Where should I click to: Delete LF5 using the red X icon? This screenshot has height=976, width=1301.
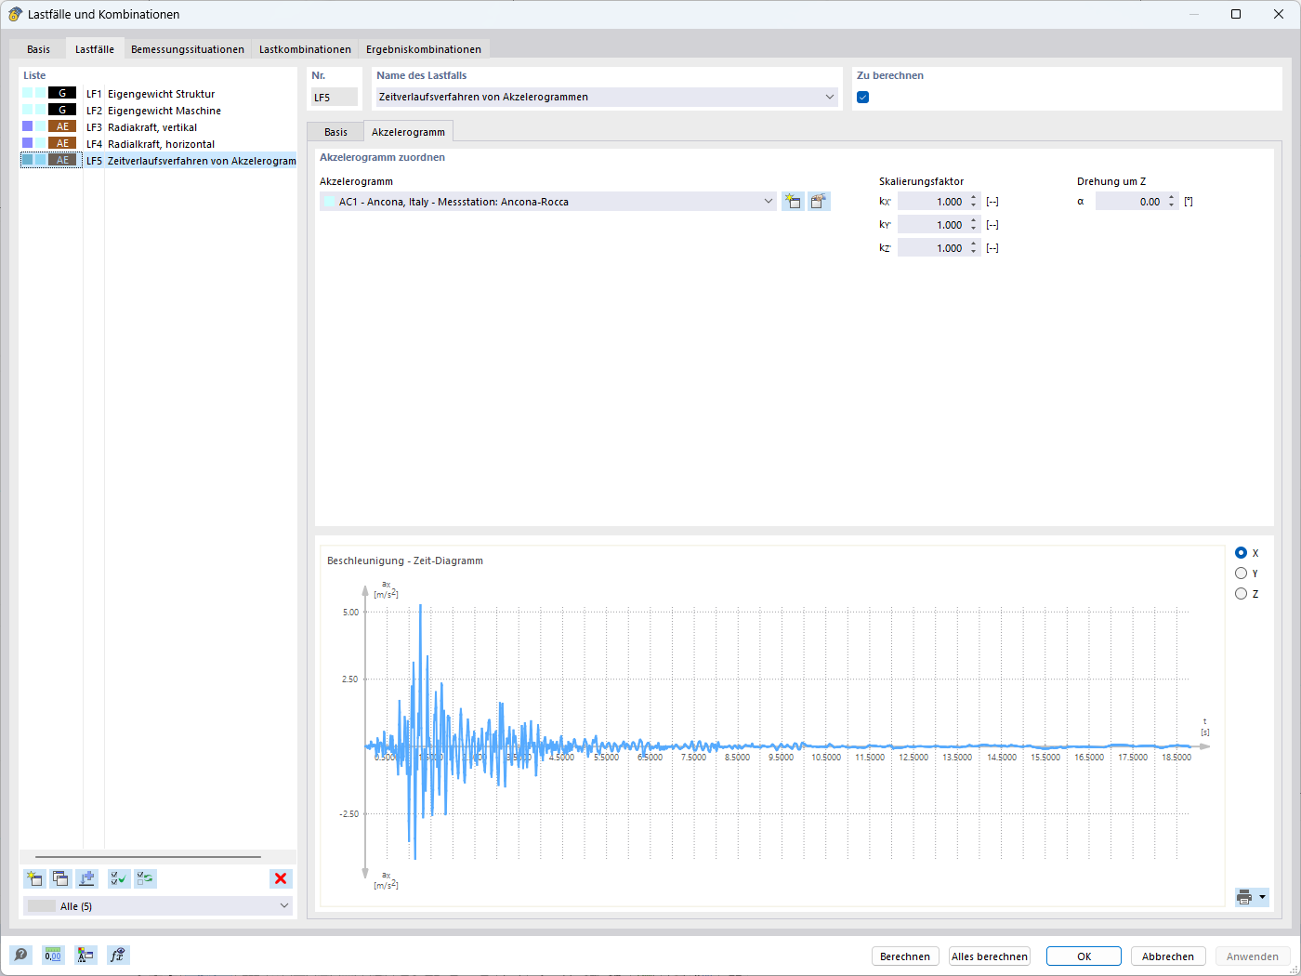click(281, 878)
